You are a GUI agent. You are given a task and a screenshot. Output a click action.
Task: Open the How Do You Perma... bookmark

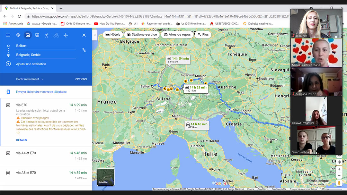(110, 24)
